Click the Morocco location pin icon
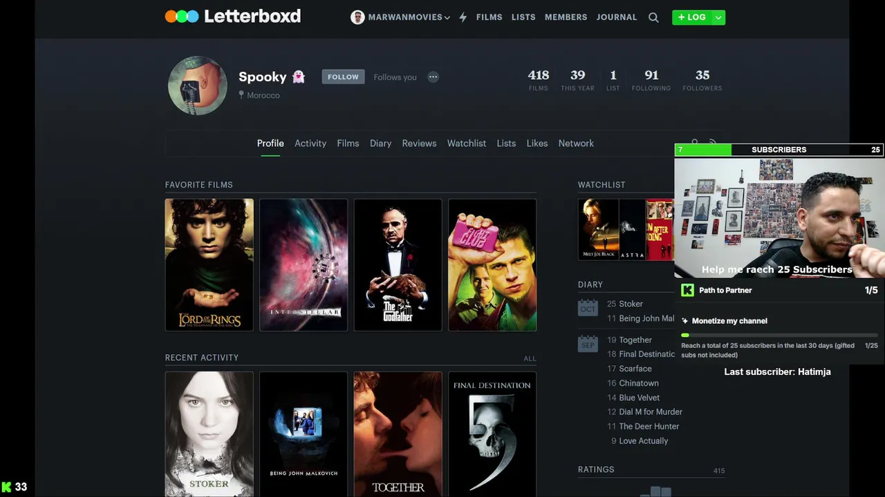Image resolution: width=885 pixels, height=497 pixels. pyautogui.click(x=241, y=95)
